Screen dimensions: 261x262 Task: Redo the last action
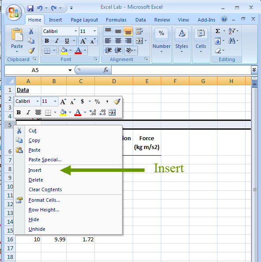coord(54,8)
